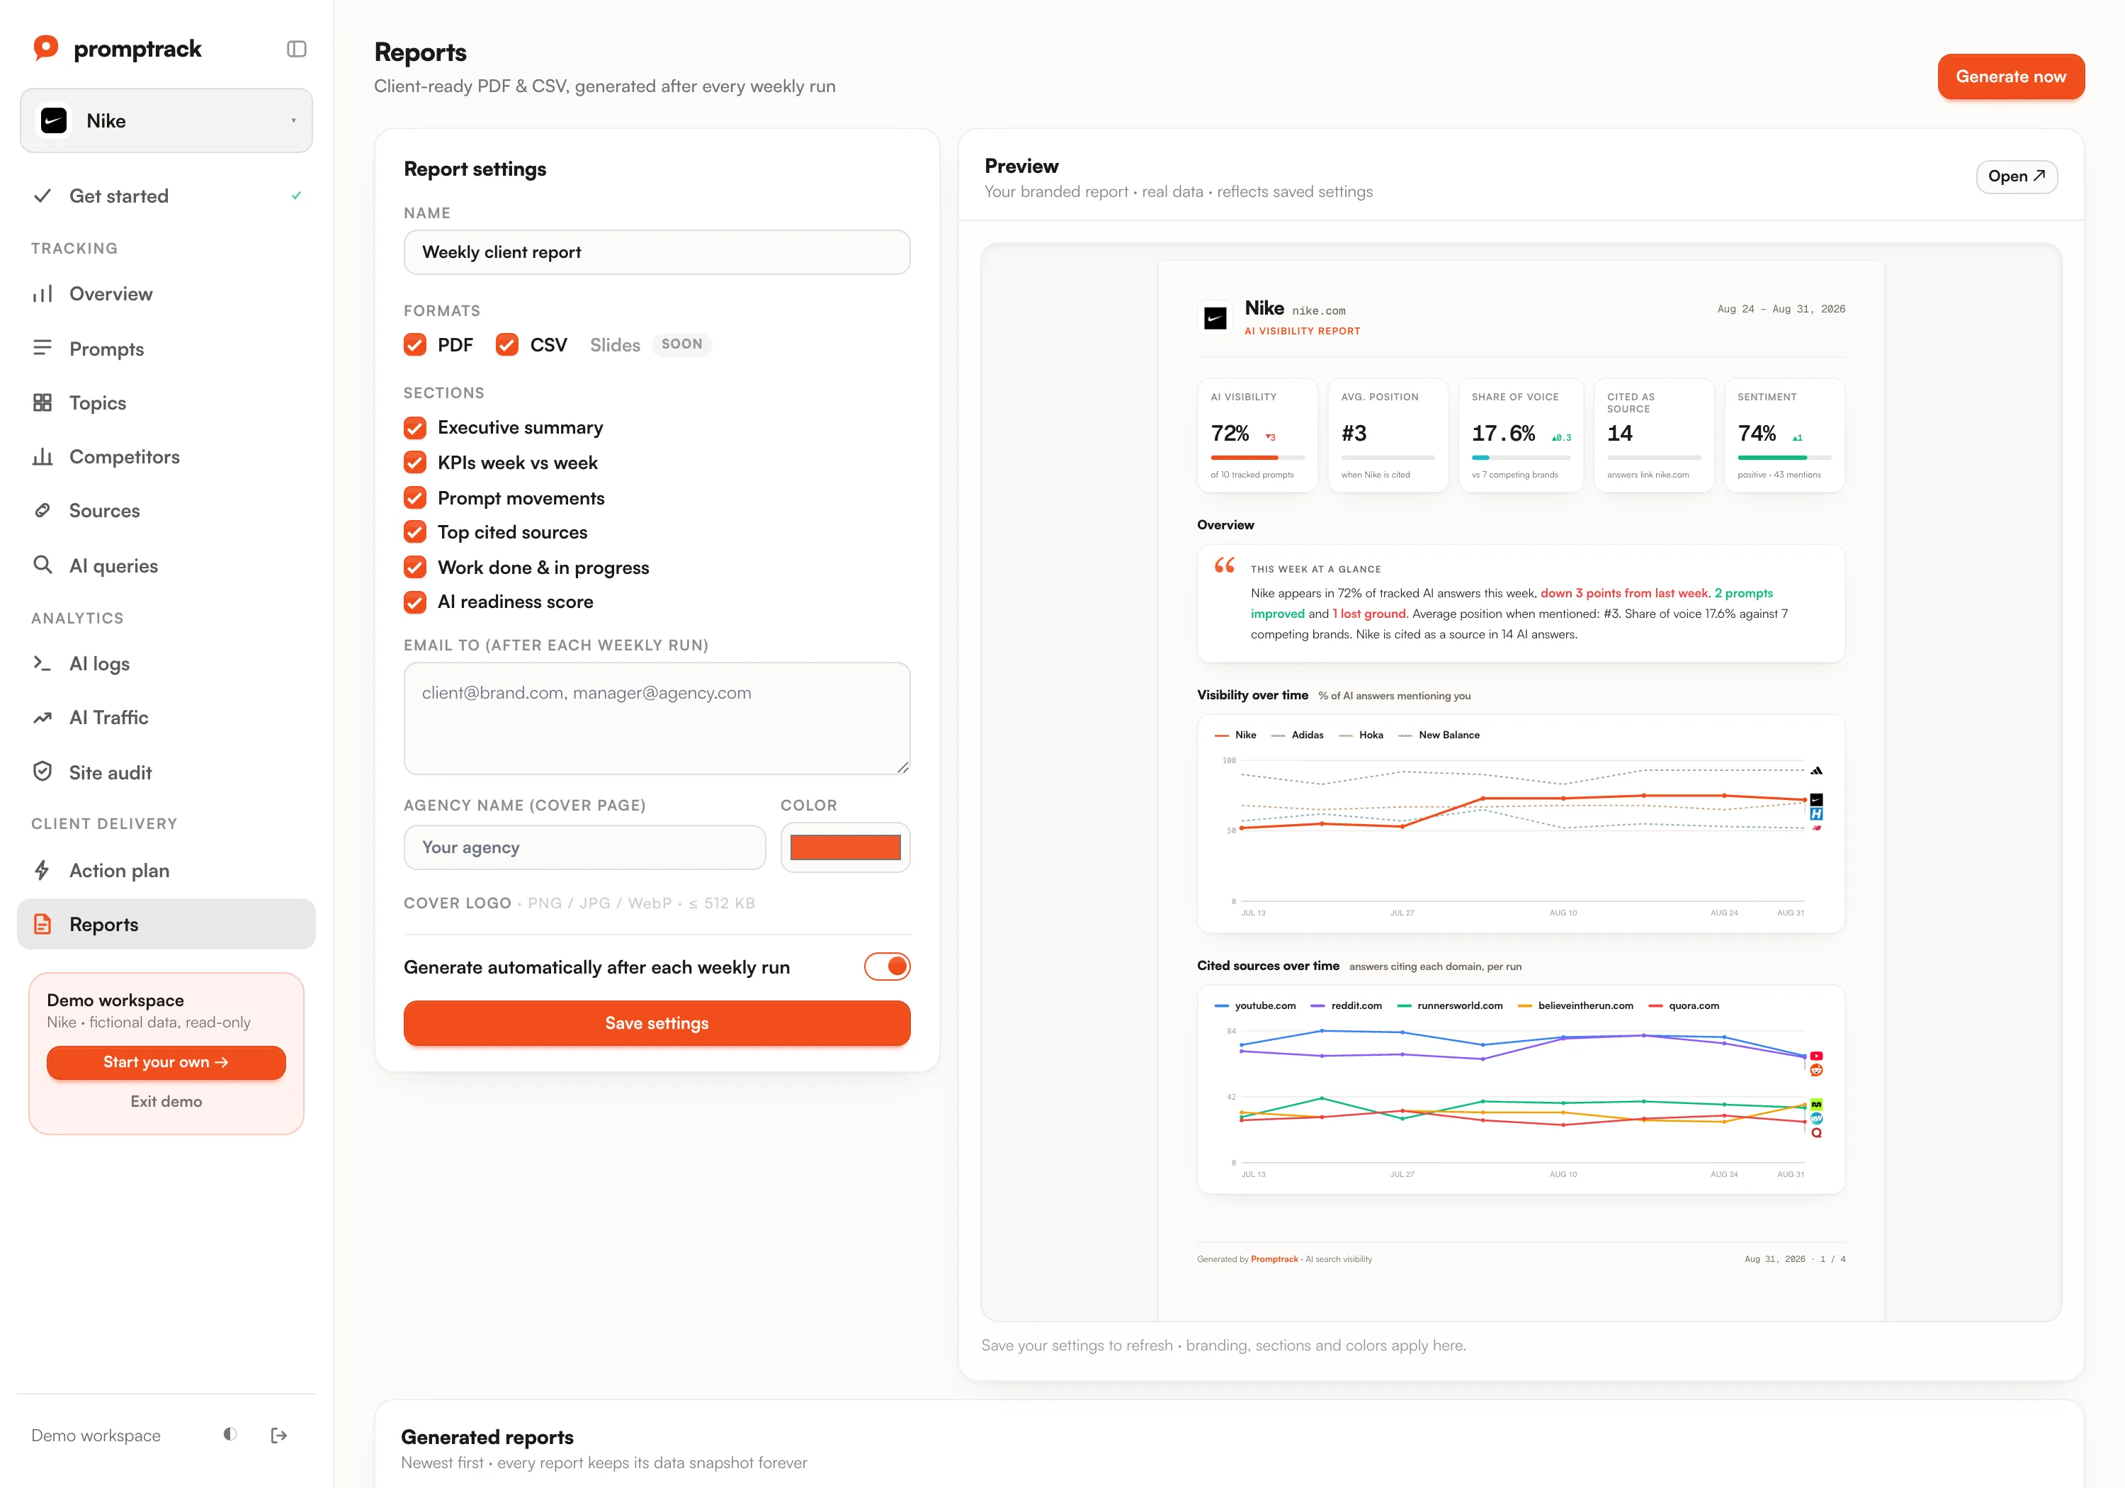Click the Reports document icon
Screen dimensions: 2125x1488
[x=42, y=924]
